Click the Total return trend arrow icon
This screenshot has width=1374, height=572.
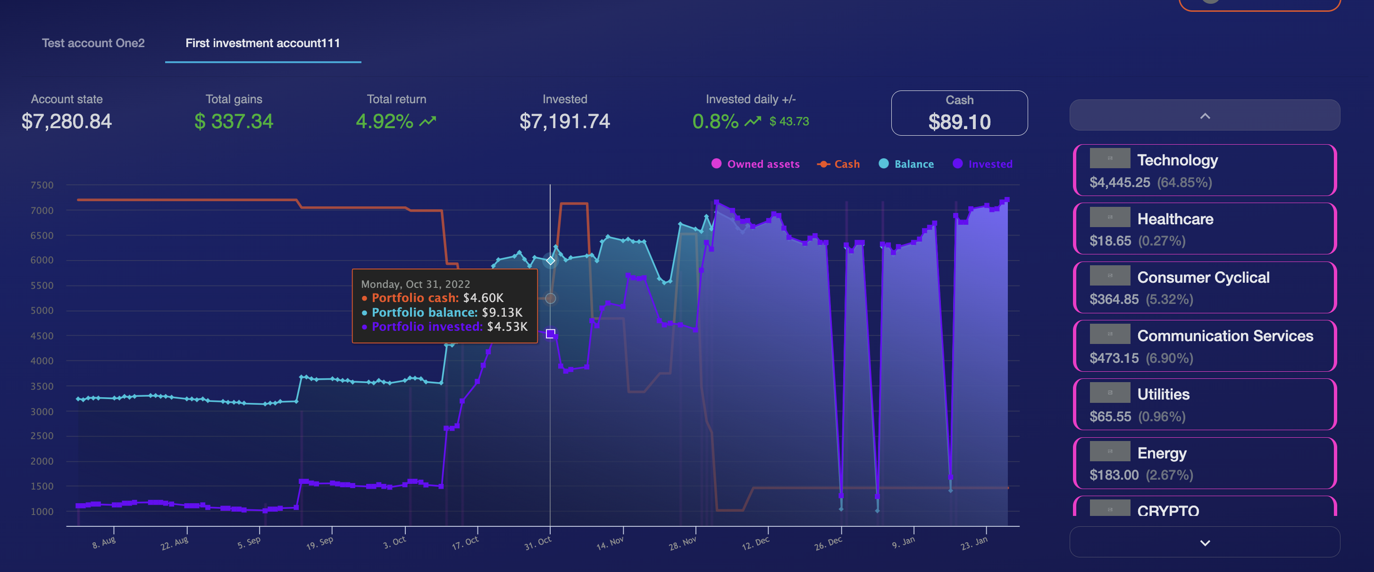tap(427, 122)
